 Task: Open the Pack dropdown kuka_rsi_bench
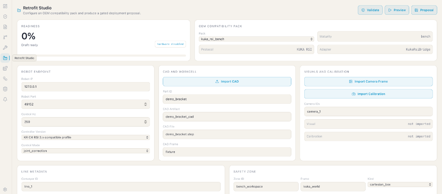point(256,39)
